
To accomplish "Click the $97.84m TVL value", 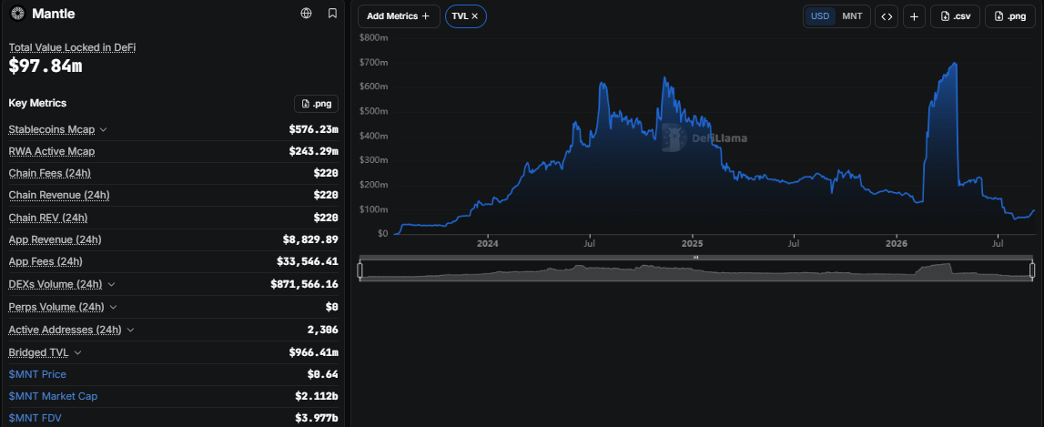I will [x=46, y=66].
